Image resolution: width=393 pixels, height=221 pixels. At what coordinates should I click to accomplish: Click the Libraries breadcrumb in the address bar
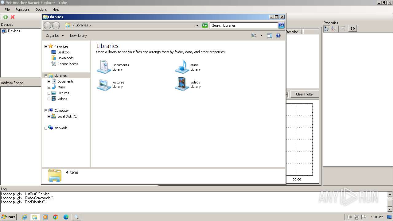[x=82, y=25]
